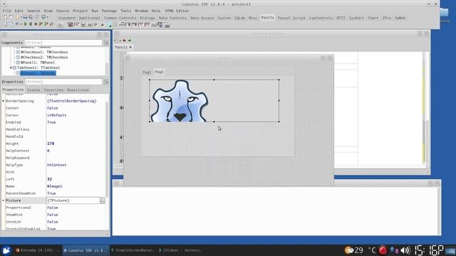
Task: Collapse TabSheet2 tree node
Action: tap(11, 68)
